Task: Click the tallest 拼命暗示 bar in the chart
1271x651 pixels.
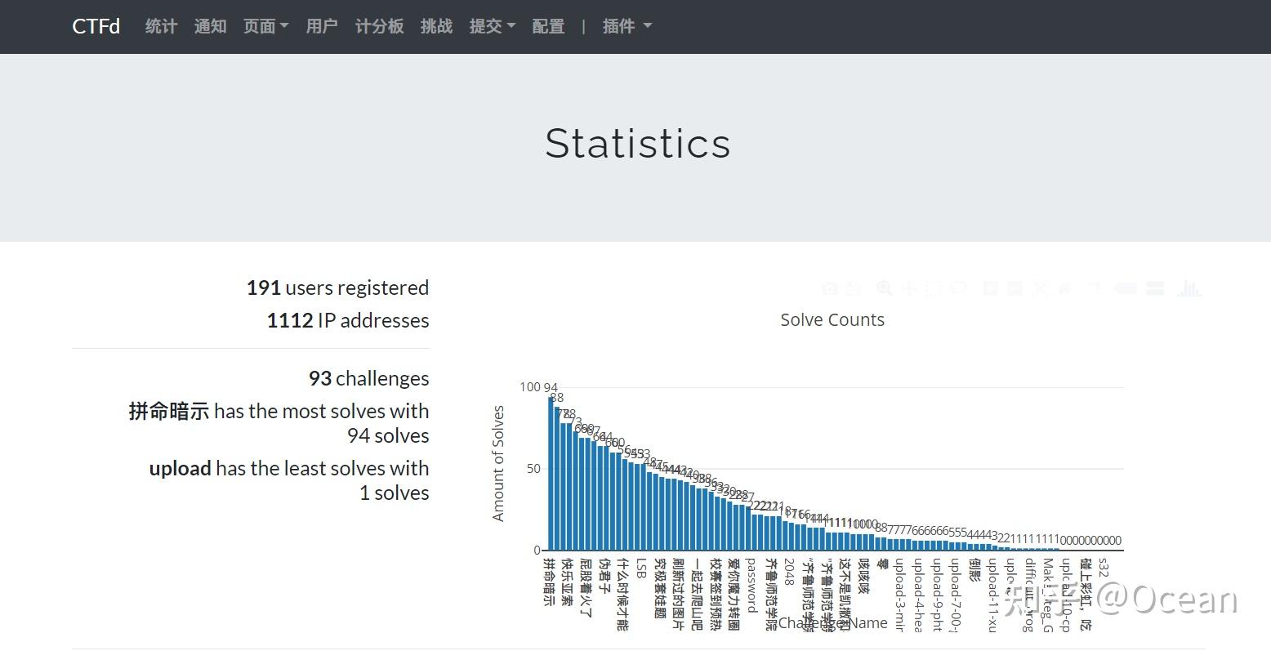Action: tap(550, 474)
